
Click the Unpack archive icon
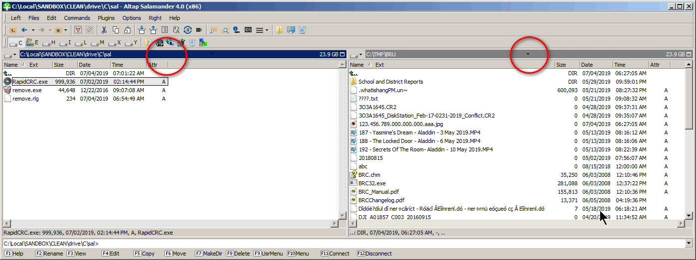(x=153, y=30)
